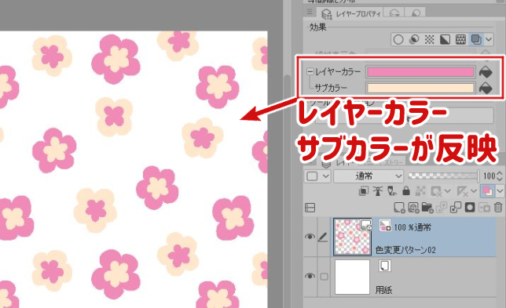Enable the halftone dot effect icon

(x=429, y=40)
